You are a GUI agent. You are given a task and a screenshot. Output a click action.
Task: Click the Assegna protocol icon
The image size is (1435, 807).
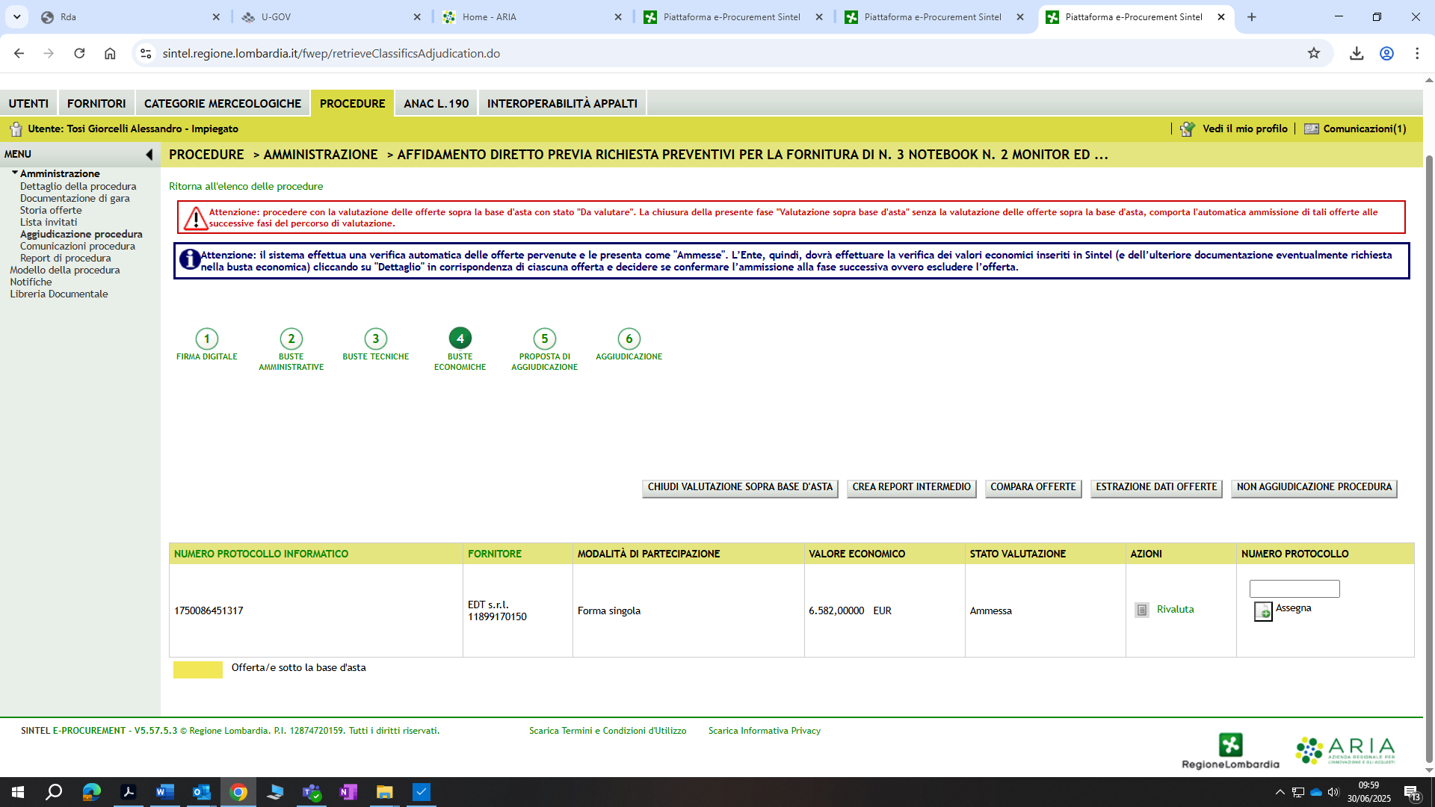1262,611
